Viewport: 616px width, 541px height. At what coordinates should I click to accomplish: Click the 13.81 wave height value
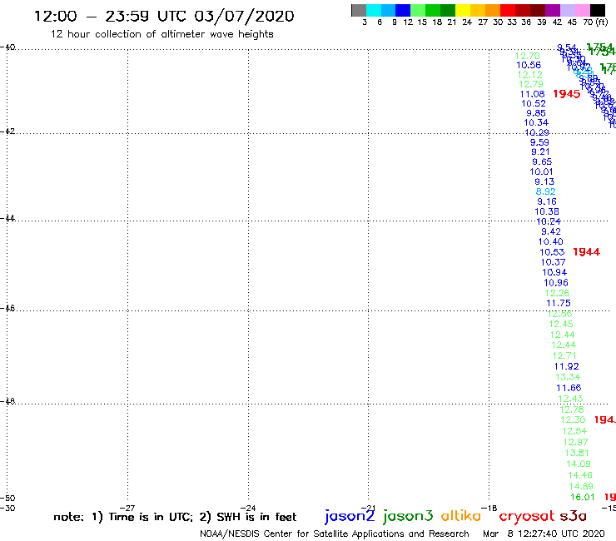(x=577, y=453)
